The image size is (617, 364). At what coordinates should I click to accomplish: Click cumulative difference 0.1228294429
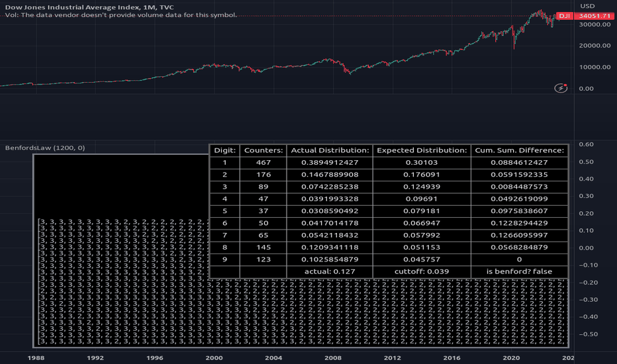(520, 223)
